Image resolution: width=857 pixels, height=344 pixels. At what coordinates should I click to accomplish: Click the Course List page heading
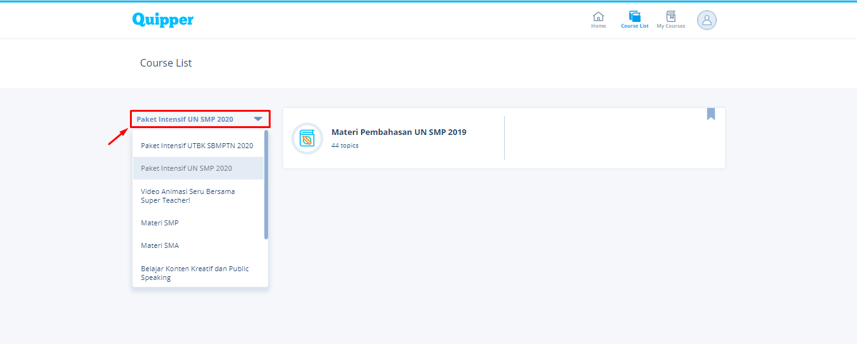point(166,63)
